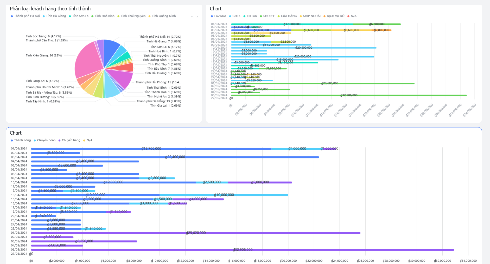This screenshot has width=490, height=264.
Task: Click title 'Phân loại khách hàng theo tỉnh thành'
Action: [x=50, y=9]
